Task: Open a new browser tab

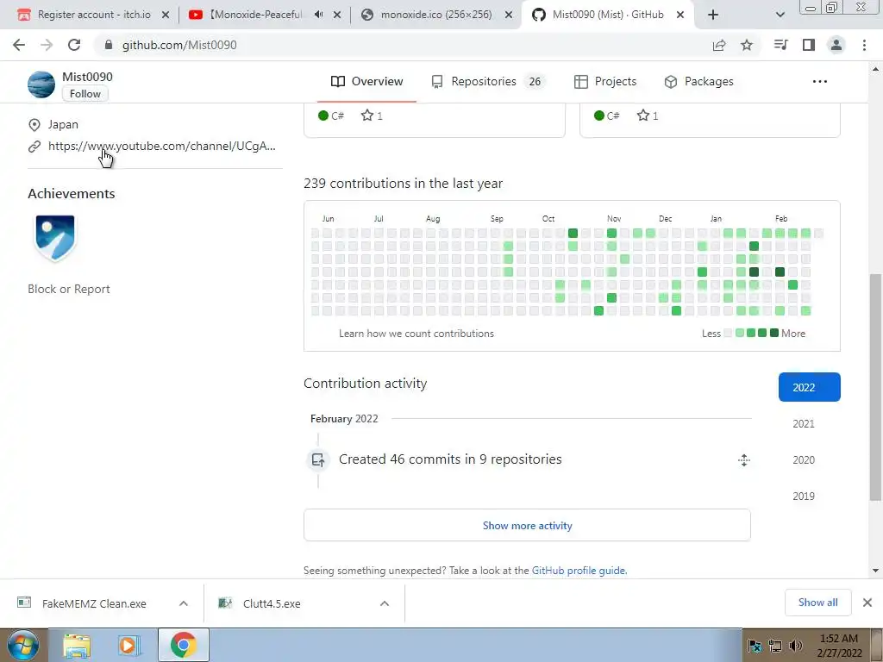Action: click(713, 15)
